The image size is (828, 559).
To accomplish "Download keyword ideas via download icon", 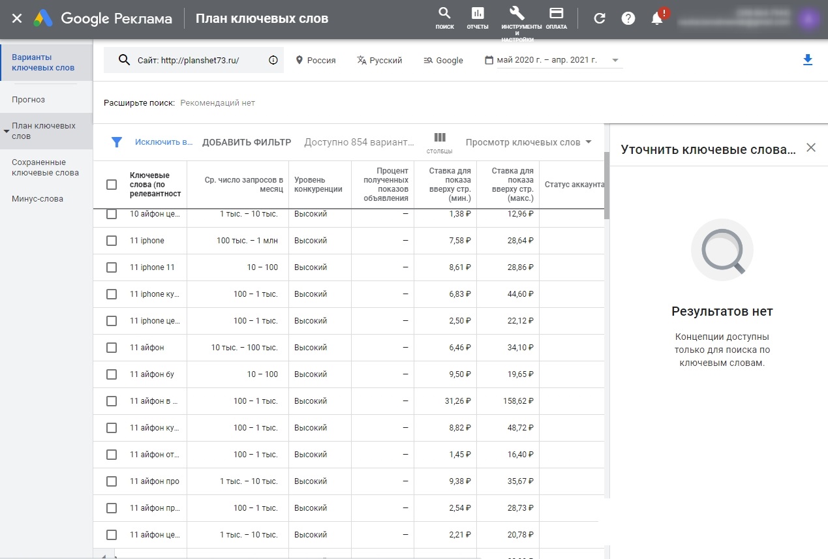I will click(808, 60).
